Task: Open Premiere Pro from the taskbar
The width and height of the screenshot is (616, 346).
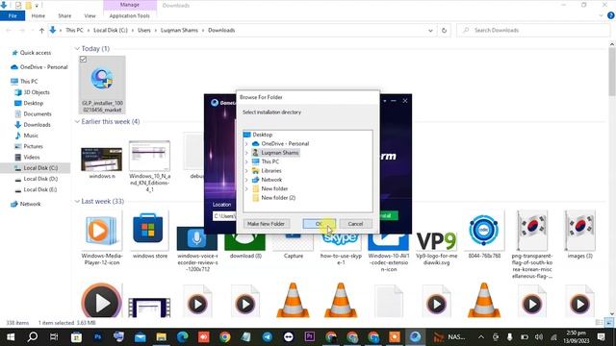Action: 310,337
